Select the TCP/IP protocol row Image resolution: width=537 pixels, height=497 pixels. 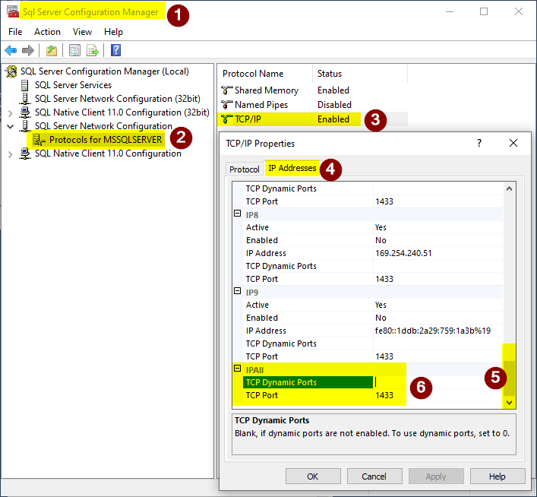(x=312, y=119)
